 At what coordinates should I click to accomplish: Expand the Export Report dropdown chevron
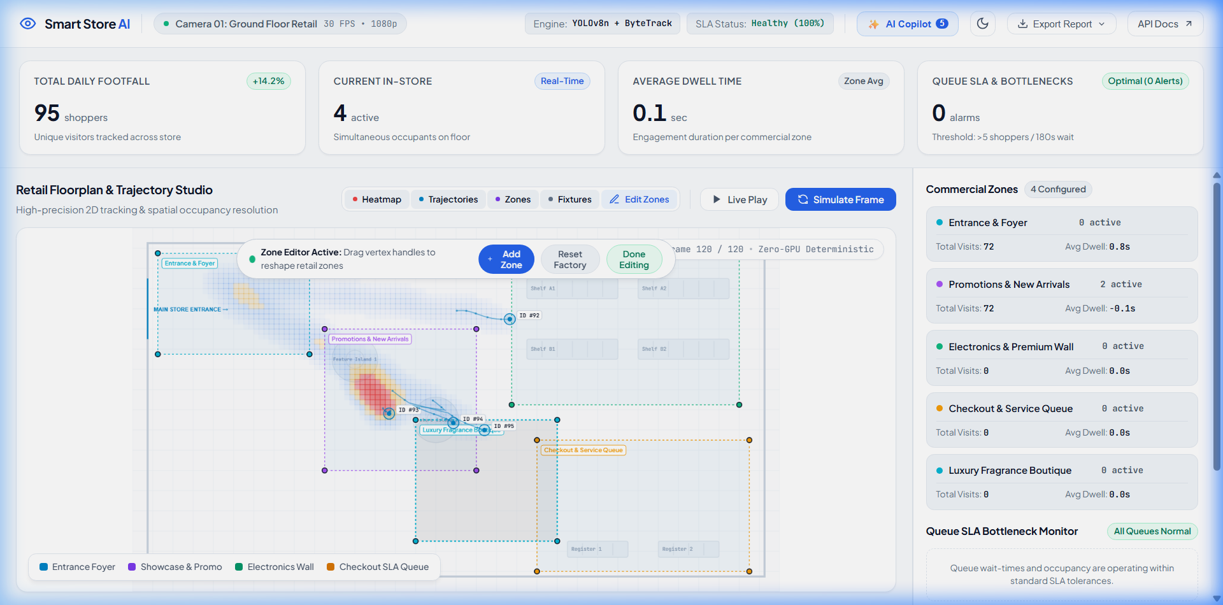[1102, 24]
